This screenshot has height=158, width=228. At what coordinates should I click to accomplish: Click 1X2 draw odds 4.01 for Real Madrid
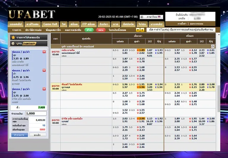[x=150, y=56]
